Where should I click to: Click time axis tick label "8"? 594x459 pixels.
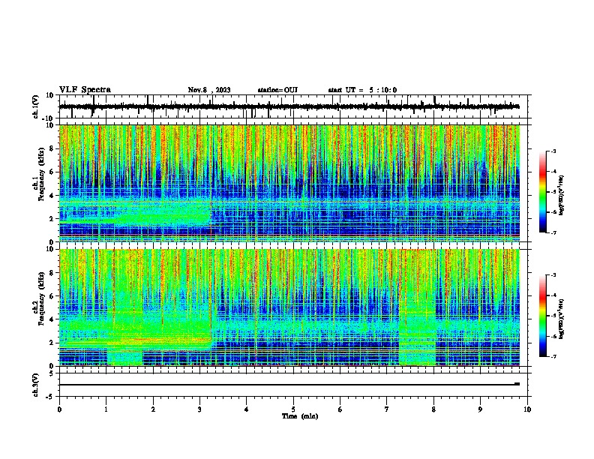point(433,409)
